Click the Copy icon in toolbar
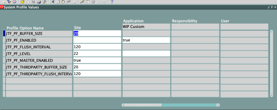Image resolution: width=277 pixels, height=110 pixels. pyautogui.click(x=58, y=2)
